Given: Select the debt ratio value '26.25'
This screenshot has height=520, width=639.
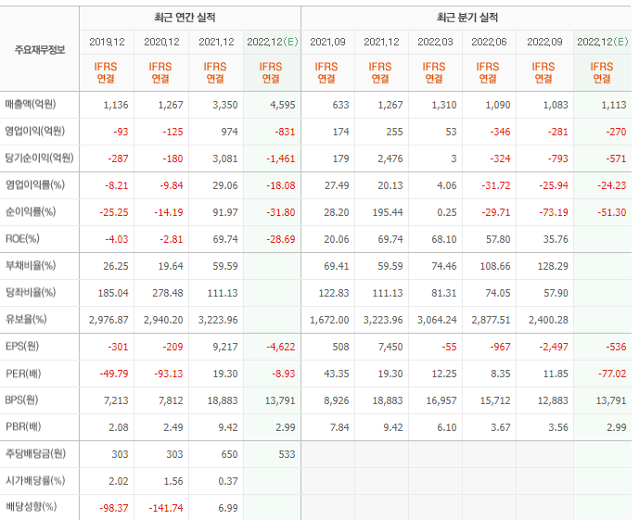Looking at the screenshot, I should point(116,266).
